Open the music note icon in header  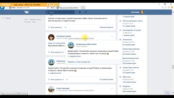point(86,12)
